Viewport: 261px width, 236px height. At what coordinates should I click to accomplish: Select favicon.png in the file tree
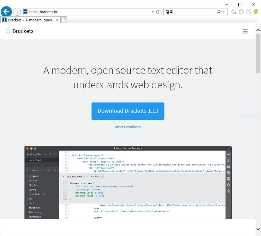[35, 212]
